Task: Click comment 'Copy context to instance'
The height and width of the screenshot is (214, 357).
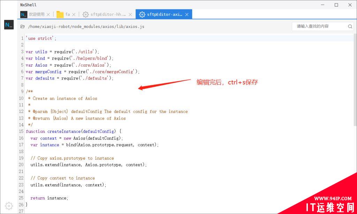Action: click(63, 178)
